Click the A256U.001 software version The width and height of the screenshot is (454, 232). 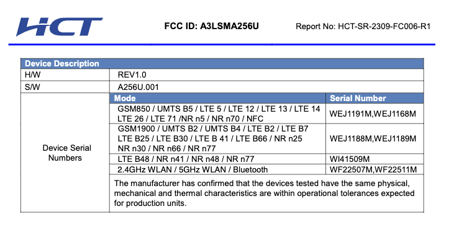(x=138, y=87)
